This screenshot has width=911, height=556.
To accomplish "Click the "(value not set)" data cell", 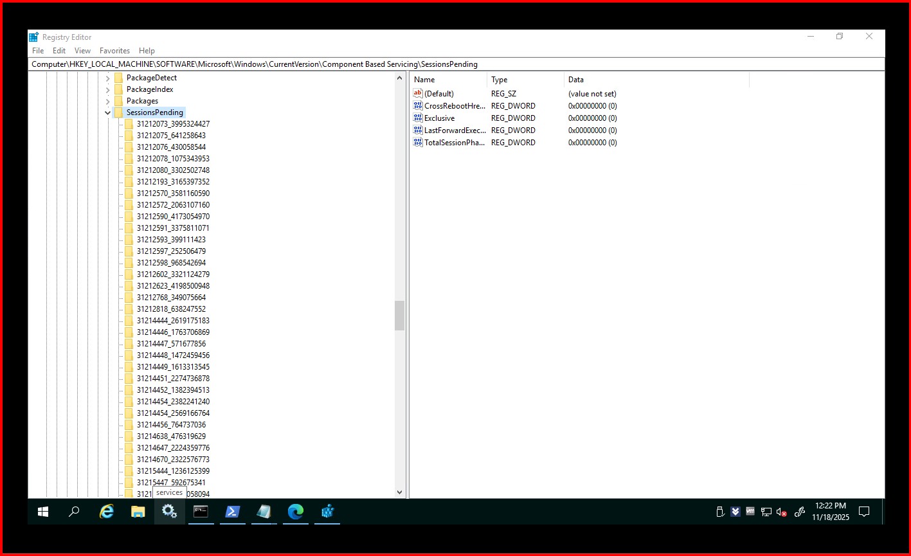I will (592, 94).
